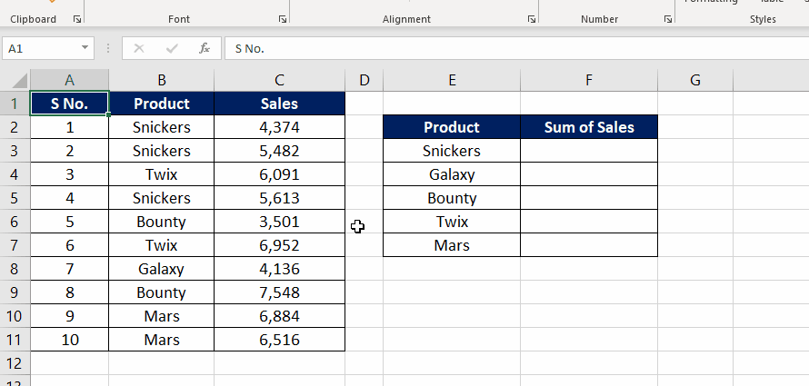Viewport: 809px width, 386px height.
Task: Click Bounty product cell in row 6
Action: coord(162,222)
